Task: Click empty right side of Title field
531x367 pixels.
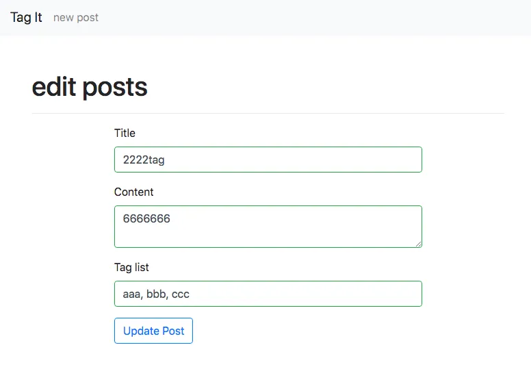Action: [370, 160]
